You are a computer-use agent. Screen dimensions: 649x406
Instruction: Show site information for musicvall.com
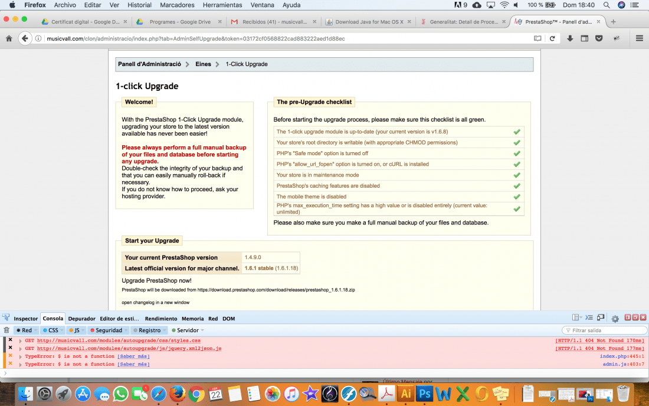coord(38,38)
